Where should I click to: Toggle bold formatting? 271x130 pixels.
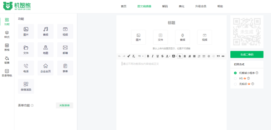coord(148,56)
